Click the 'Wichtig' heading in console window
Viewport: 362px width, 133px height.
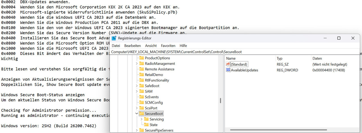point(9,59)
